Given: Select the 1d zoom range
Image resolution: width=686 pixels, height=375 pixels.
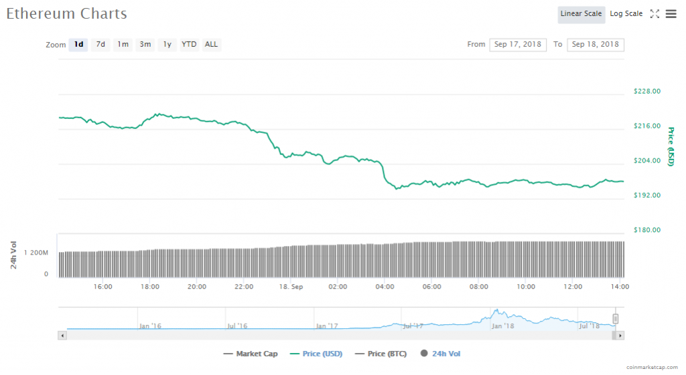Looking at the screenshot, I should [x=78, y=45].
